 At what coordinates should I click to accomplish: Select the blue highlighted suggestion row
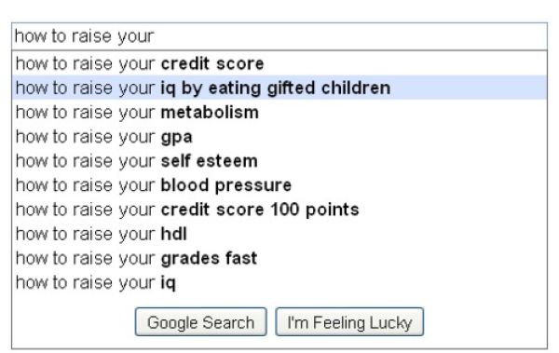(x=279, y=88)
